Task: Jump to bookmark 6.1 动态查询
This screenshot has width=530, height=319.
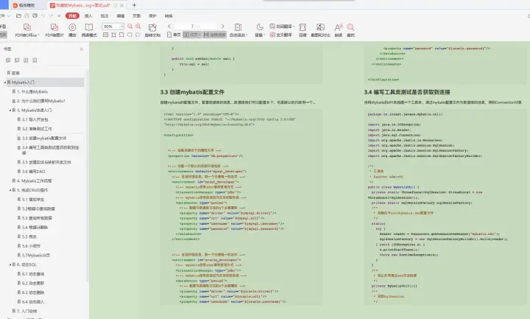Action: point(33,273)
